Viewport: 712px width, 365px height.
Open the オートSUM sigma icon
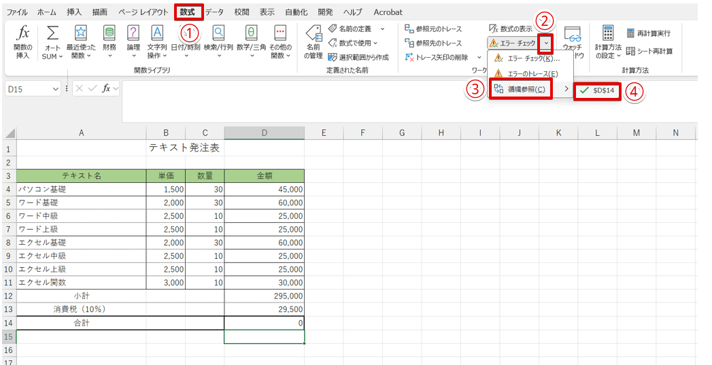[52, 33]
